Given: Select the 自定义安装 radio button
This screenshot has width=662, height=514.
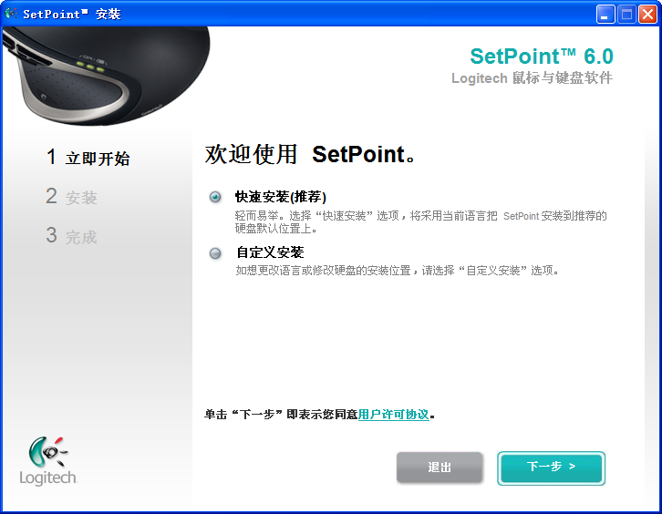Looking at the screenshot, I should click(215, 252).
